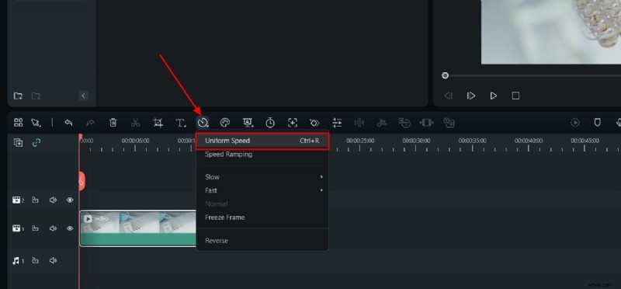
Task: Click the audio waveform icon in toolbar
Action: [x=359, y=123]
